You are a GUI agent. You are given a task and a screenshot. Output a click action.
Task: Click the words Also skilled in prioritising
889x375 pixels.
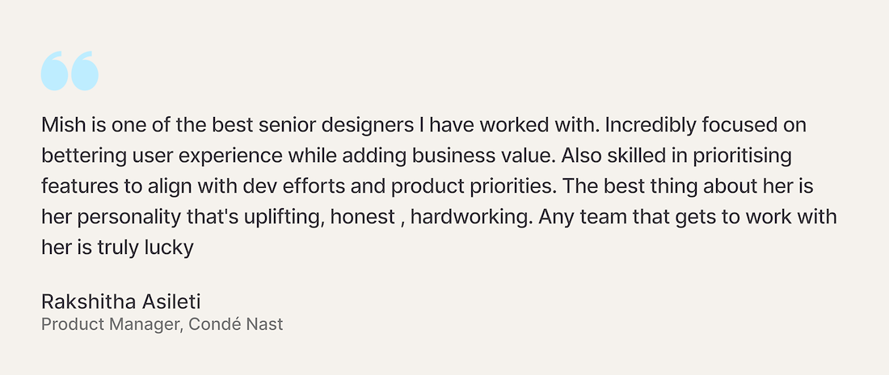point(676,156)
